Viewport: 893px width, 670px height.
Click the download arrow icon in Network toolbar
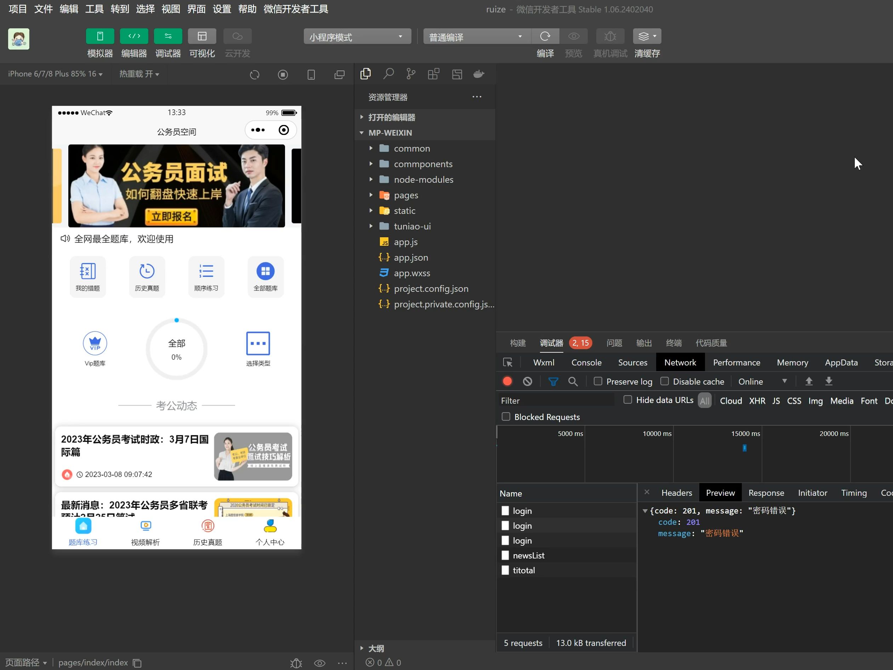click(x=829, y=381)
